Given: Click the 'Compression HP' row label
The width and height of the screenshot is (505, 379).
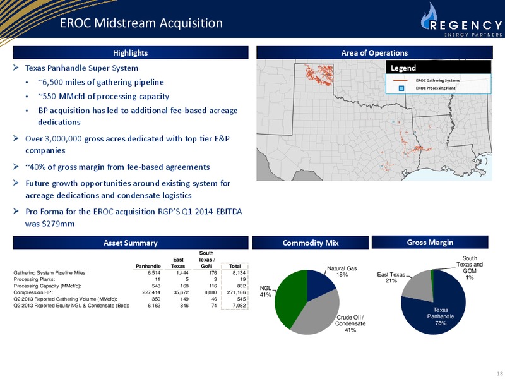Looking at the screenshot, I should 33,292.
